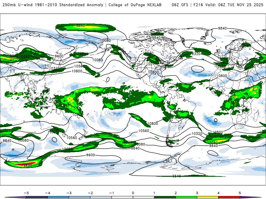This screenshot has width=266, height=199.
Task: Select the dark navy -5 to -4 colorbar segment
Action: coord(37,197)
